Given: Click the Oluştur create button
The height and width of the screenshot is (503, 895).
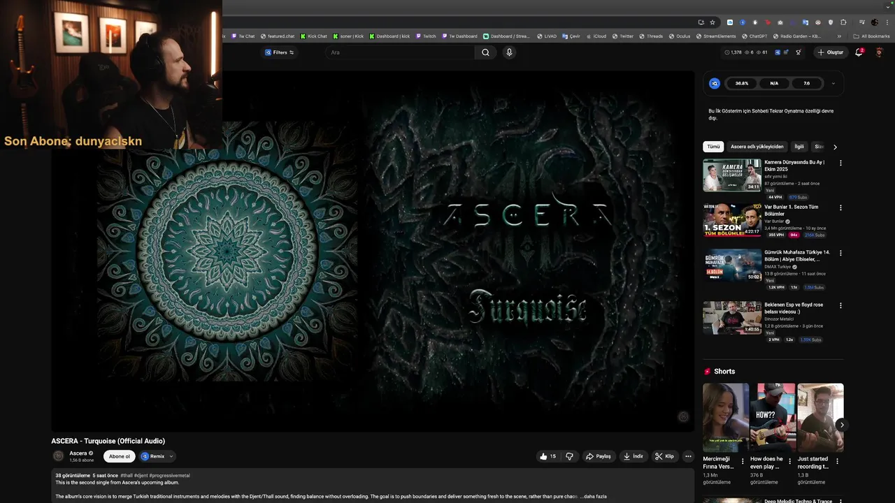Looking at the screenshot, I should [x=831, y=52].
